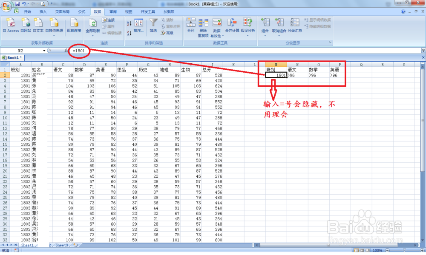Undo via quick access toolbar icon
Viewport: 426px width, 255px height.
coord(24,4)
